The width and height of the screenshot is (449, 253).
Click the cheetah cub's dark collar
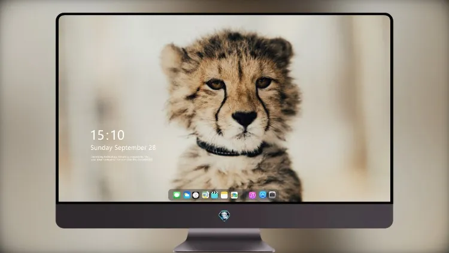coord(229,149)
